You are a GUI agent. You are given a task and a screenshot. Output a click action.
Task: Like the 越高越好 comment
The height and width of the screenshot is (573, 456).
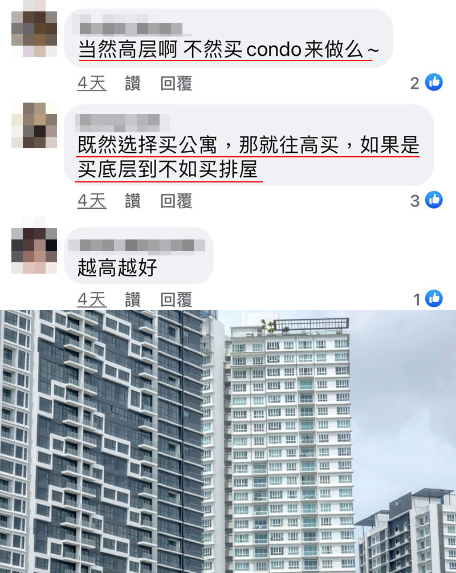click(133, 300)
